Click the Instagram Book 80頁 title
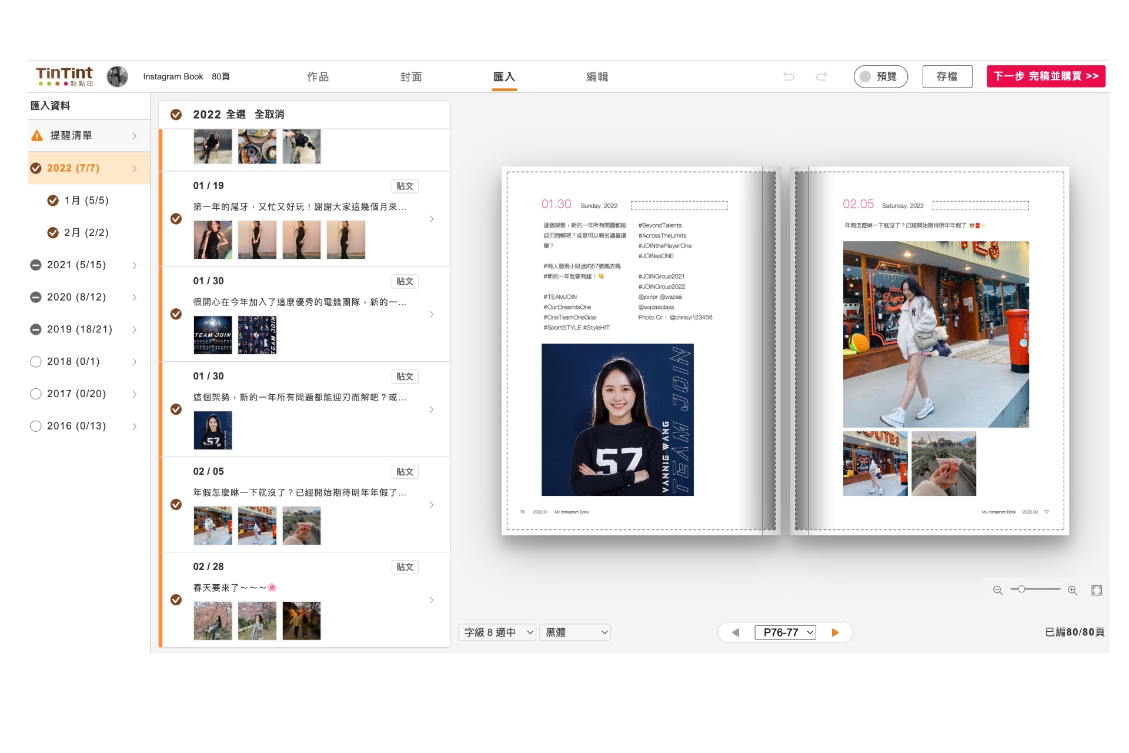Screen dimensions: 1129x753 (x=186, y=76)
